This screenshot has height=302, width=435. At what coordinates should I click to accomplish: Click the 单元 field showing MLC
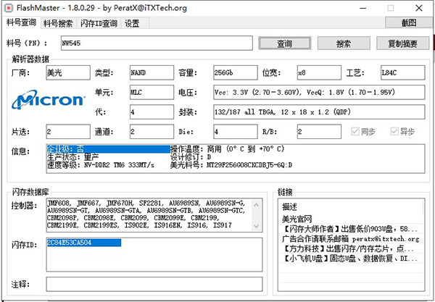click(152, 92)
